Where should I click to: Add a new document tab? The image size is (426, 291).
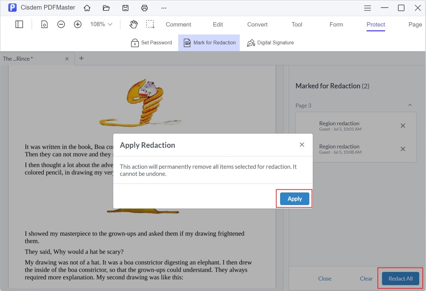tap(81, 58)
